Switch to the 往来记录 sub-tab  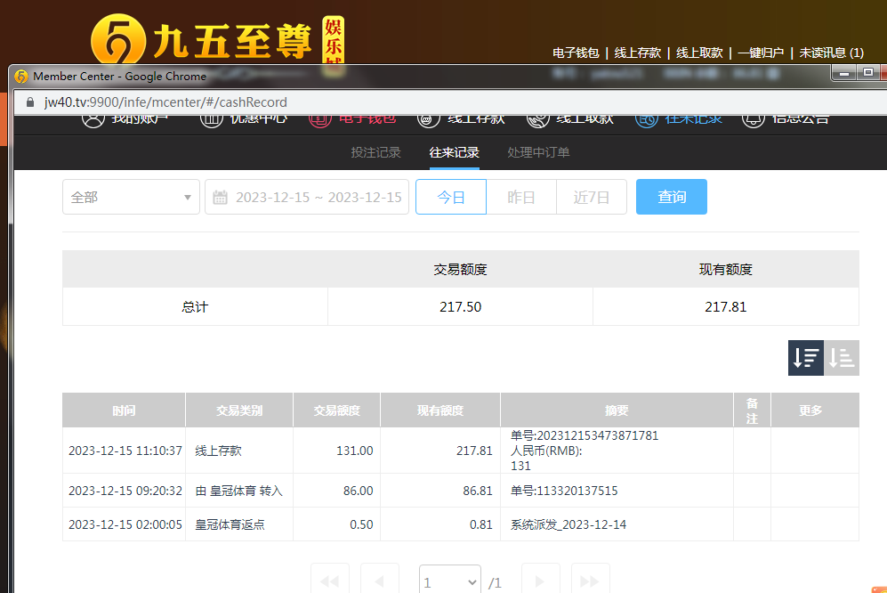[454, 152]
